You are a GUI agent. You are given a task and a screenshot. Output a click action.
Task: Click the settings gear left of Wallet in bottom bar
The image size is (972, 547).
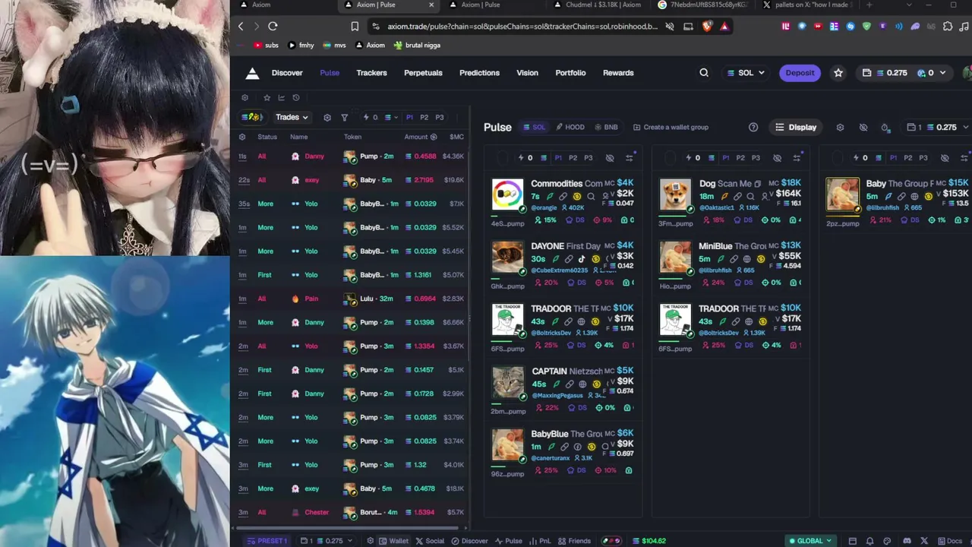tap(371, 541)
